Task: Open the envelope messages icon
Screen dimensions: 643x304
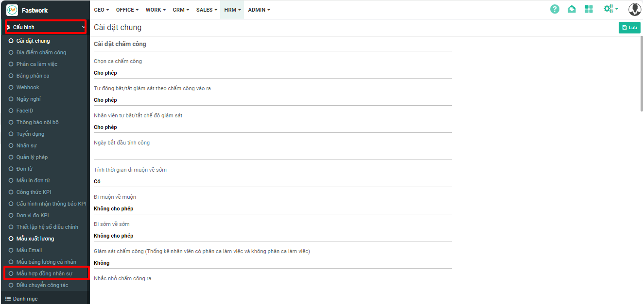Action: pyautogui.click(x=572, y=9)
